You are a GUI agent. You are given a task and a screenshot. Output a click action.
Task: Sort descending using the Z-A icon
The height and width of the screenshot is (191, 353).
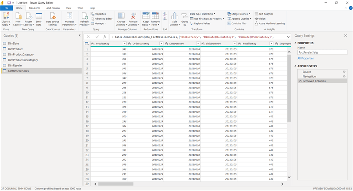165,19
